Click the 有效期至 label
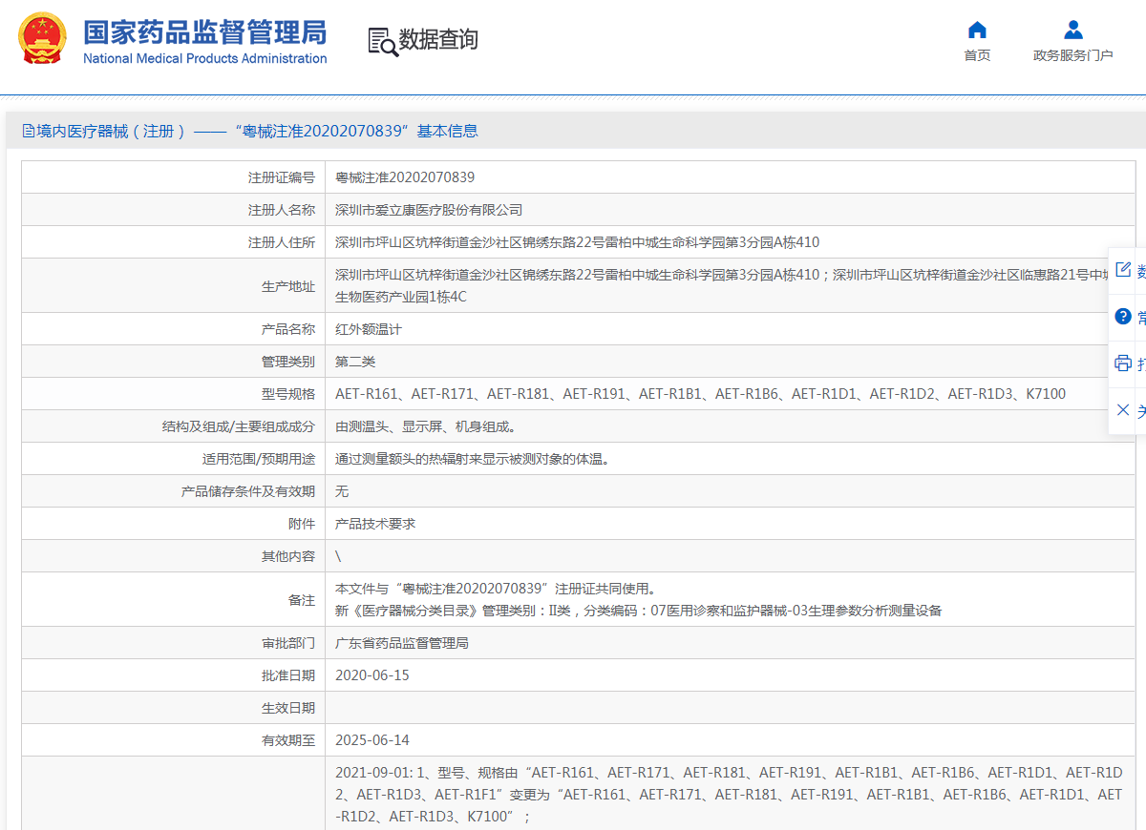 (288, 740)
